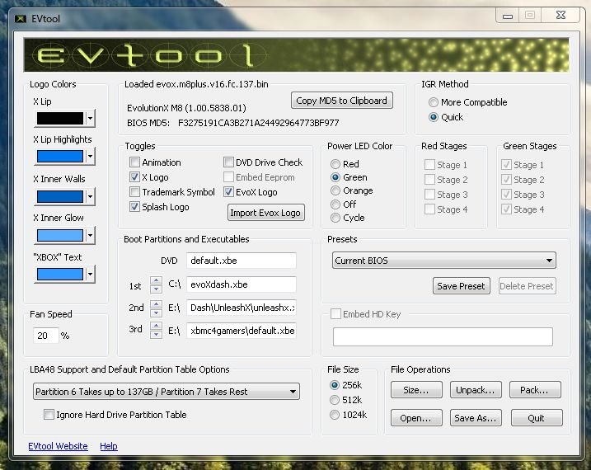591x470 pixels.
Task: Click the Unpack... button
Action: coord(476,390)
